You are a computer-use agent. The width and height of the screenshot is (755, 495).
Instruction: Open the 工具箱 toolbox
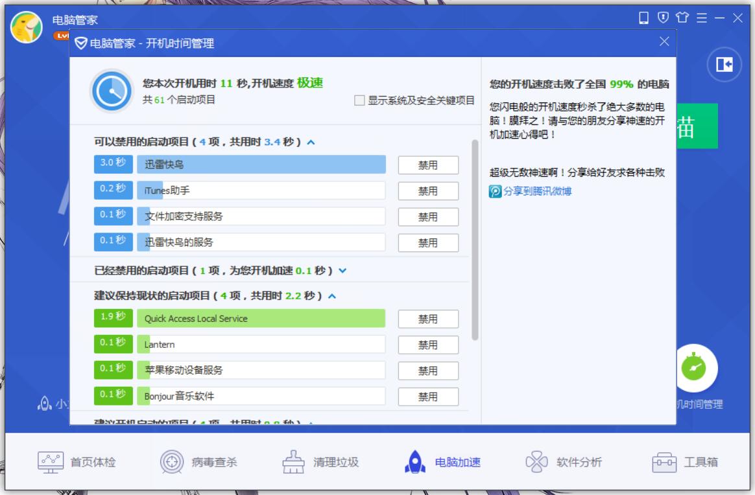[682, 463]
